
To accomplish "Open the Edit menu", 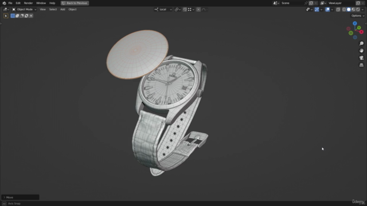I will (18, 3).
